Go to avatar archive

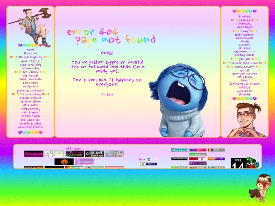click(x=31, y=98)
